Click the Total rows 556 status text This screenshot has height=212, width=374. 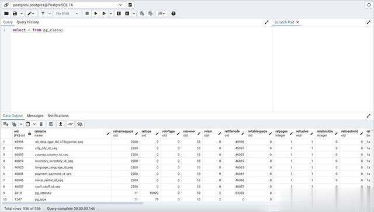(22, 209)
